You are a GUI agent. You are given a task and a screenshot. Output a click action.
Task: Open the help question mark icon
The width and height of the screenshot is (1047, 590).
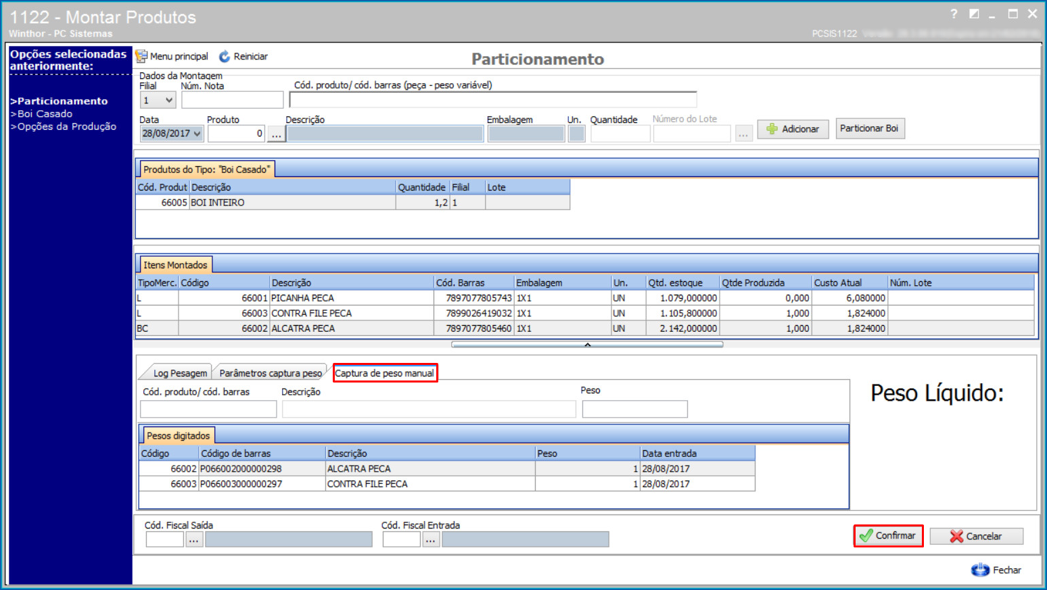[x=954, y=14]
